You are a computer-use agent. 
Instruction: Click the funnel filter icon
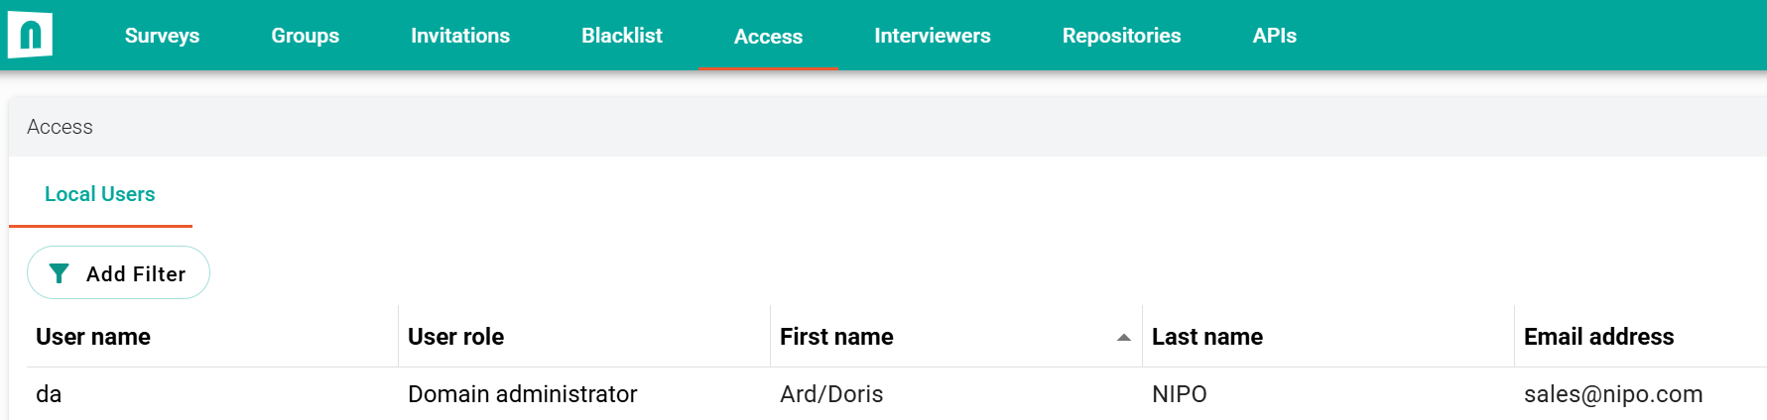(59, 273)
